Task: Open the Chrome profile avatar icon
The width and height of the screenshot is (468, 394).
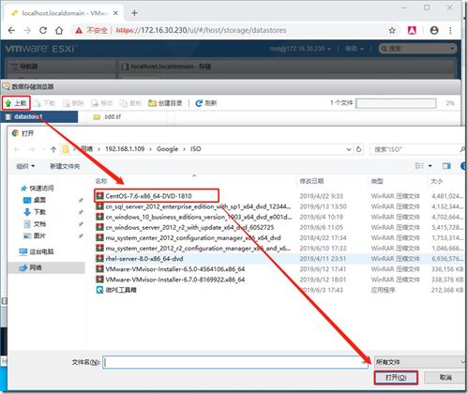Action: click(434, 30)
